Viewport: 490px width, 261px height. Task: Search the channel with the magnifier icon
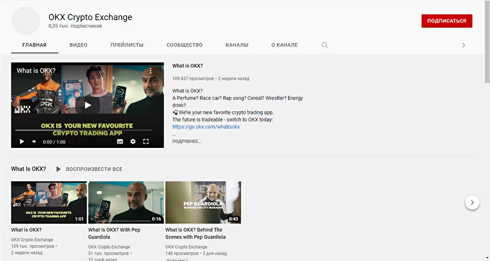tap(324, 45)
